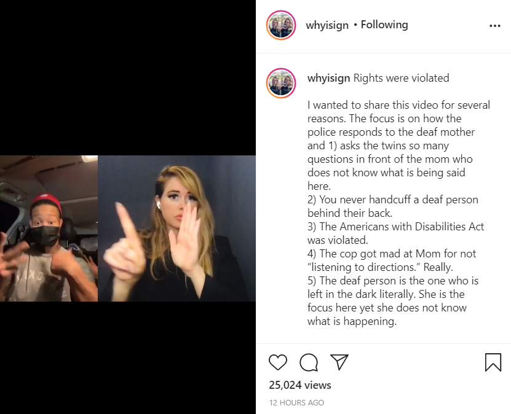Click the caption line about handcuffing

point(393,206)
